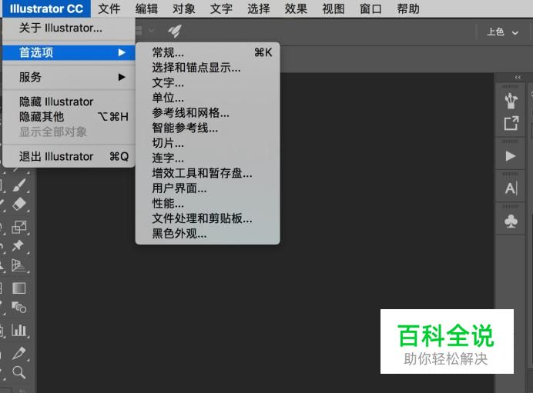This screenshot has width=533, height=393.
Task: Open the Asset Export panel icon
Action: 511,123
